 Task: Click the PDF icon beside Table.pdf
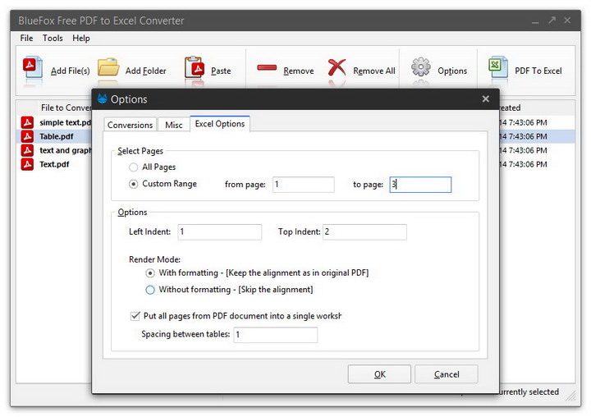27,136
